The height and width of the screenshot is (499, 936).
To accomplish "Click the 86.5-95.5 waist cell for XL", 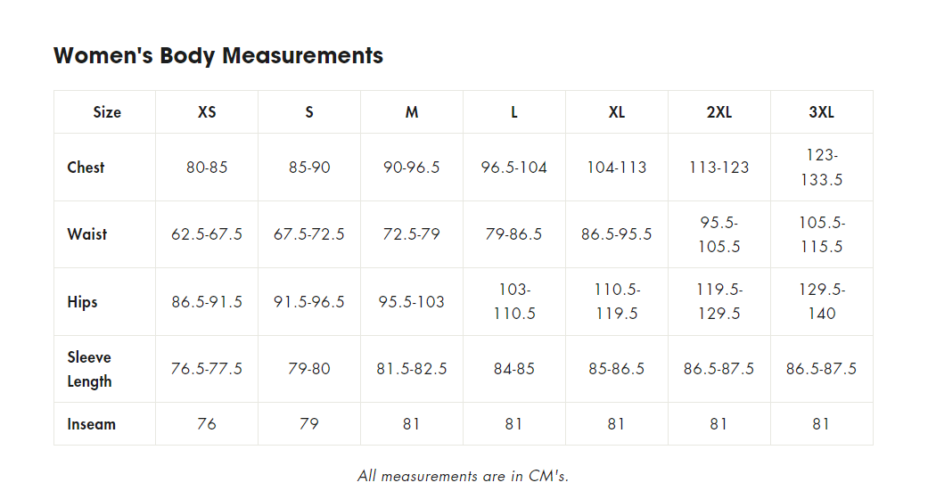I will pos(617,234).
